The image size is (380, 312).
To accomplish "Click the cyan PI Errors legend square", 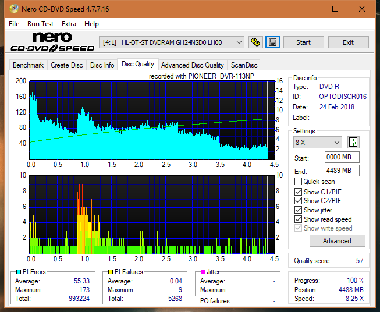I will click(19, 272).
